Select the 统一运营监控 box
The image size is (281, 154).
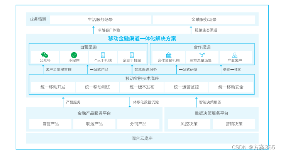coord(186,87)
